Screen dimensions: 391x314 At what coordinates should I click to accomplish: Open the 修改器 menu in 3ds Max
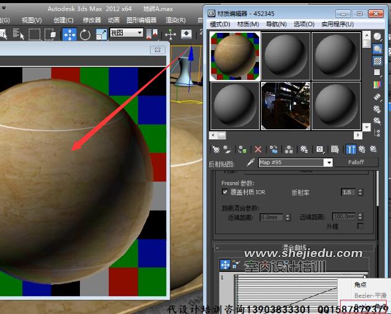click(x=92, y=20)
